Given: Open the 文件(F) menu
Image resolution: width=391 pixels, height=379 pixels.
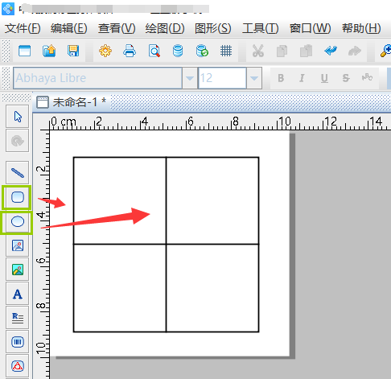Looking at the screenshot, I should [x=23, y=28].
